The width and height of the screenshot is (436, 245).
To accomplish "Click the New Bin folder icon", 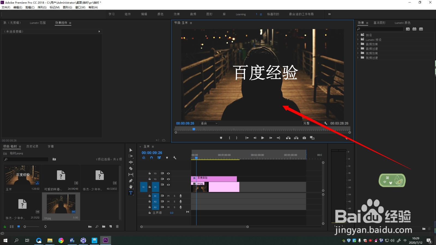I will click(104, 226).
